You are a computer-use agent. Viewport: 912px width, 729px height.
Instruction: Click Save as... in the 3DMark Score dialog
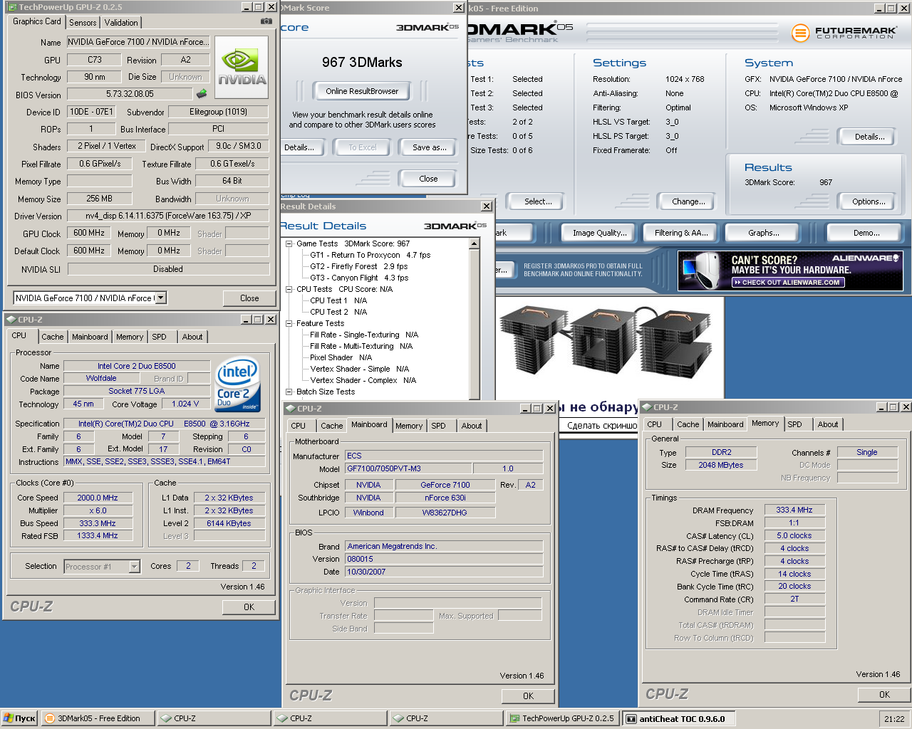click(430, 147)
